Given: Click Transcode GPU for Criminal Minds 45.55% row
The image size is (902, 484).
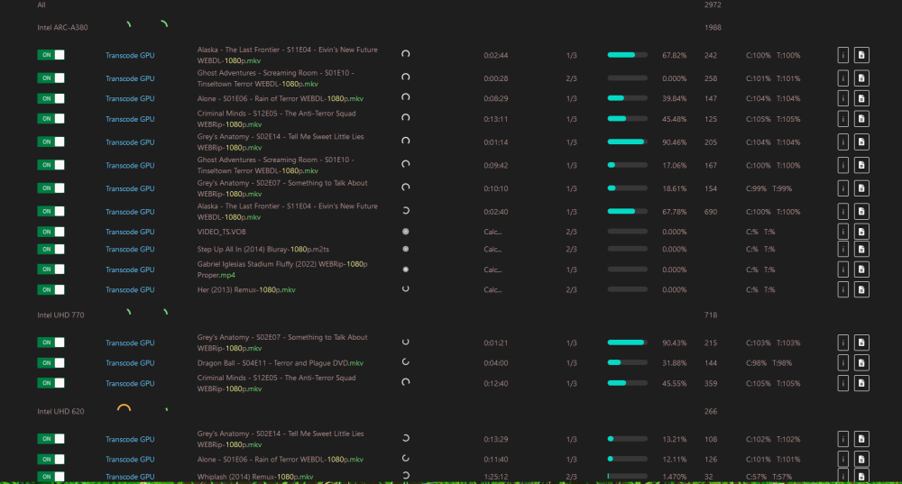Looking at the screenshot, I should tap(130, 383).
